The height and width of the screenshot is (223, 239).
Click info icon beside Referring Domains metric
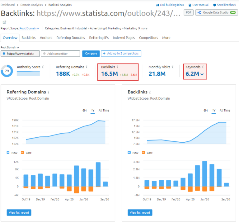[87, 67]
